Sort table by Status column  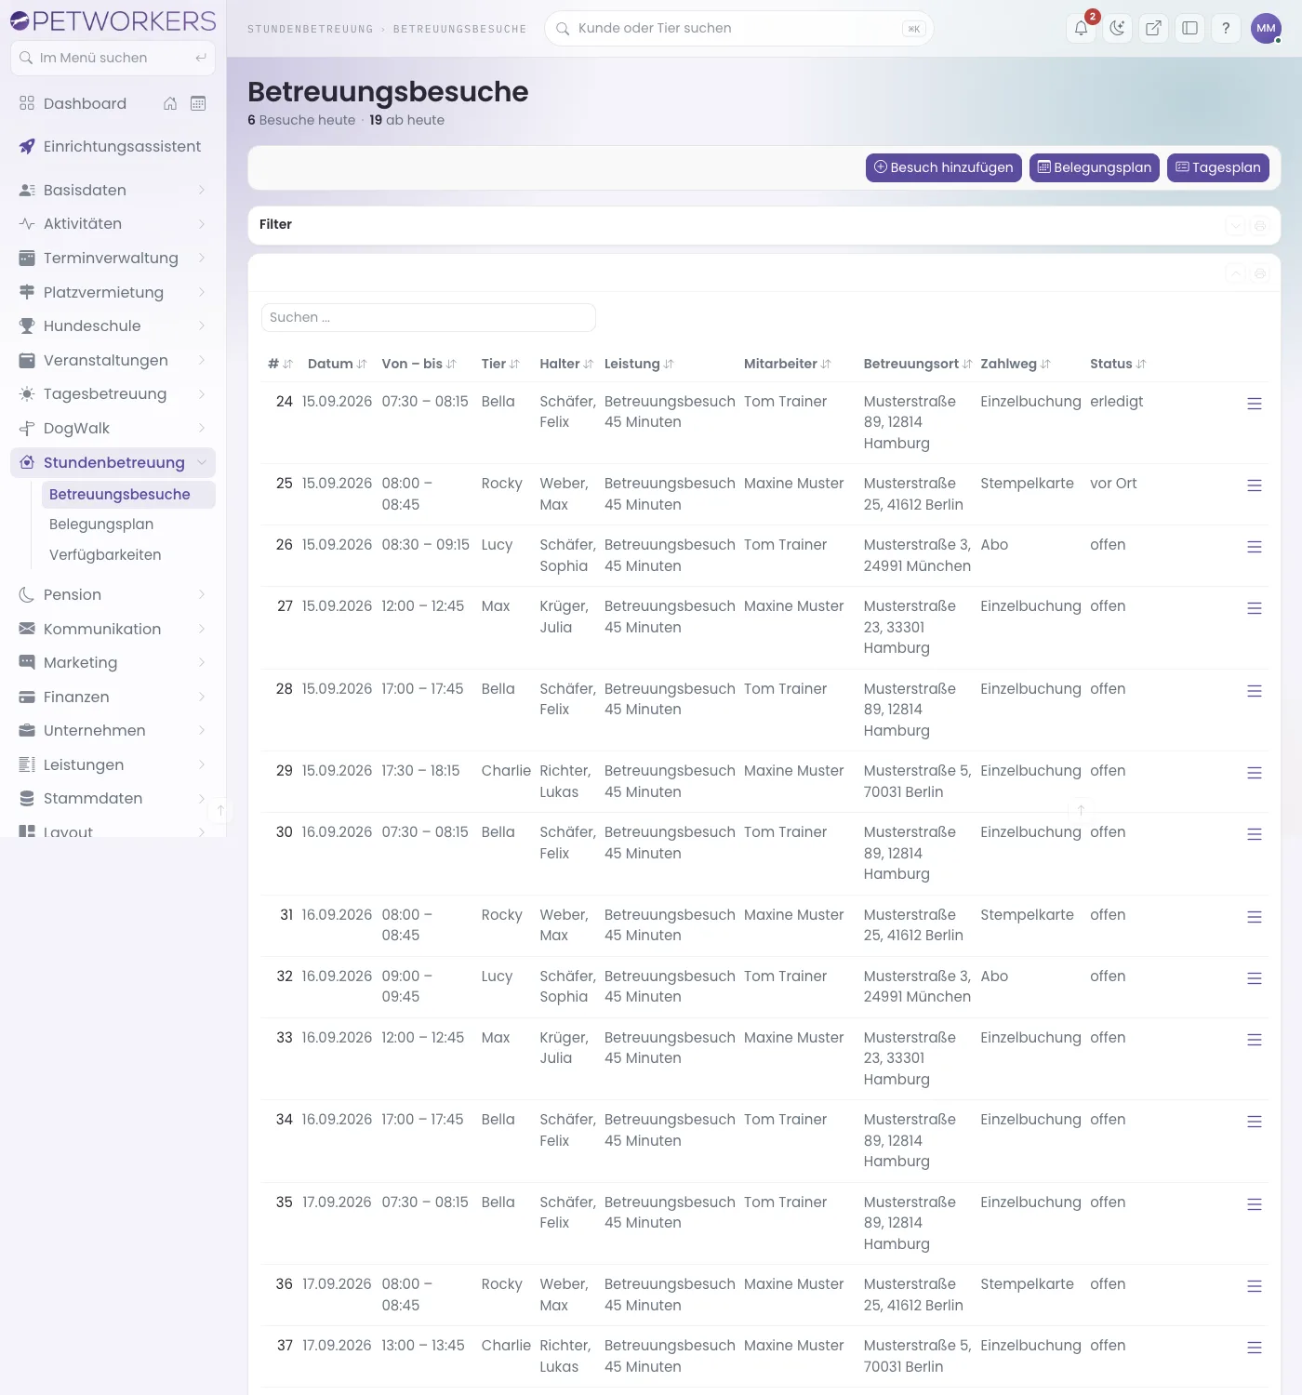click(1118, 364)
